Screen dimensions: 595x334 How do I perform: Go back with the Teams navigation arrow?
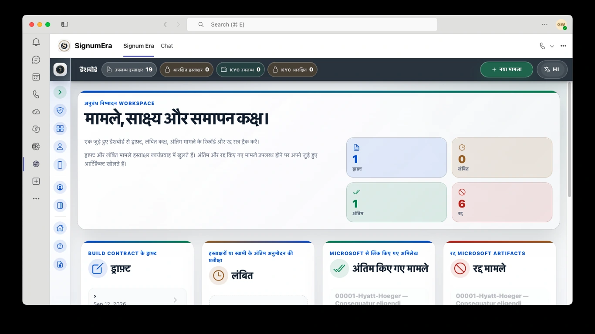[165, 24]
